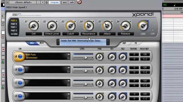The width and height of the screenshot is (183, 102).
Task: Open the factory default preset menu
Action: click(x=23, y=2)
